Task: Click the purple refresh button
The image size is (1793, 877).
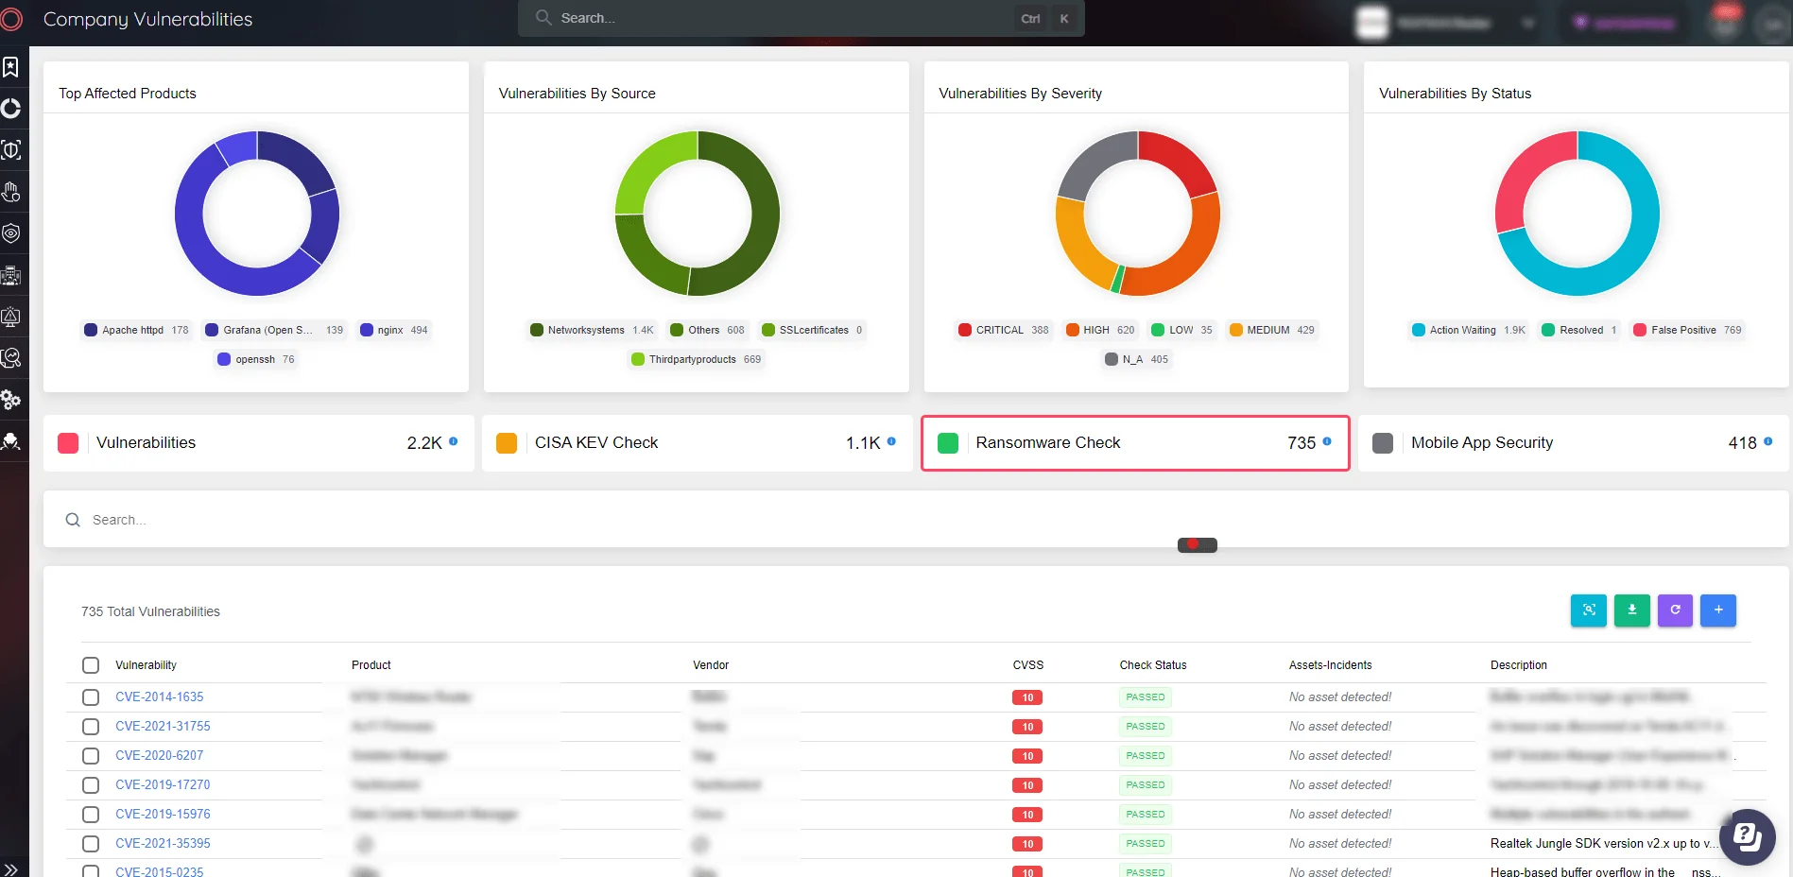Action: (1675, 610)
